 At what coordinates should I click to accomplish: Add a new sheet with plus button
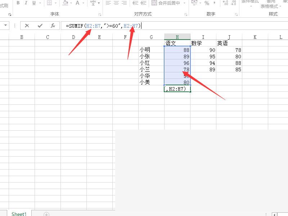pos(46,214)
